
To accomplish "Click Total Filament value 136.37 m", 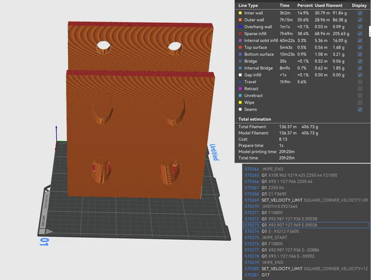I will coord(288,127).
